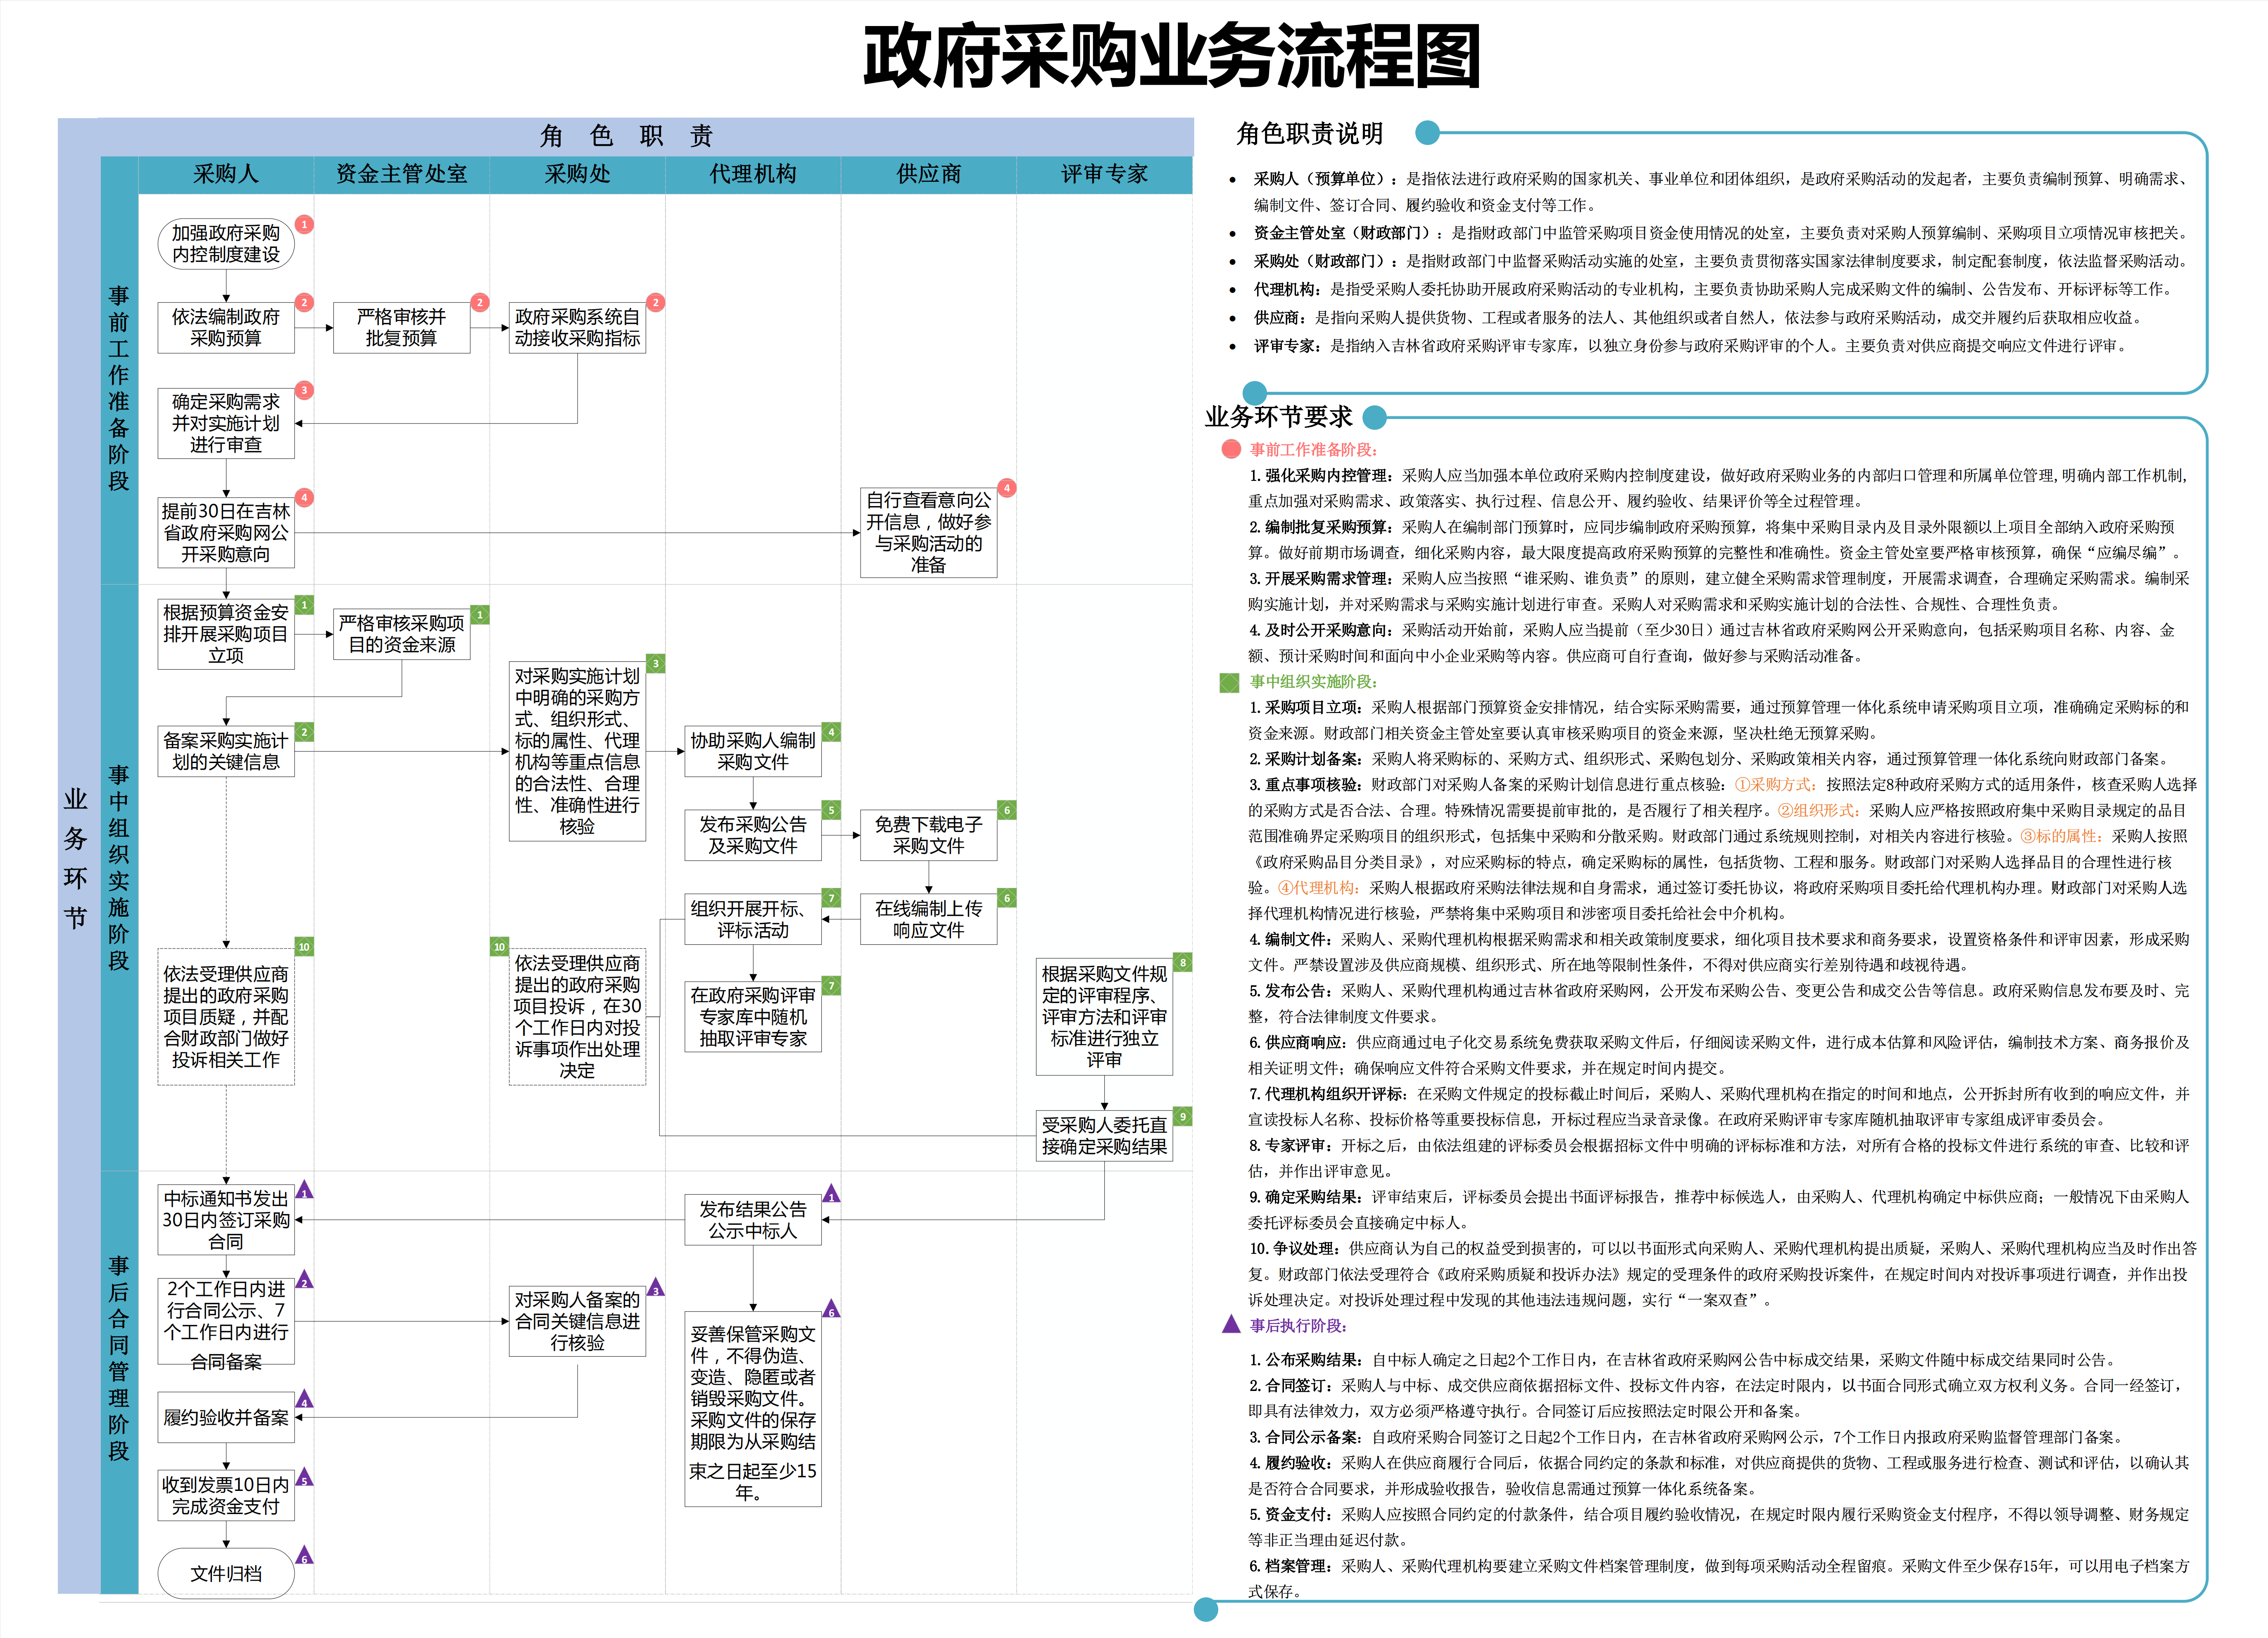The image size is (2268, 1638).
Task: Click the 依法编制政府采购预算 flow box
Action: [x=226, y=327]
